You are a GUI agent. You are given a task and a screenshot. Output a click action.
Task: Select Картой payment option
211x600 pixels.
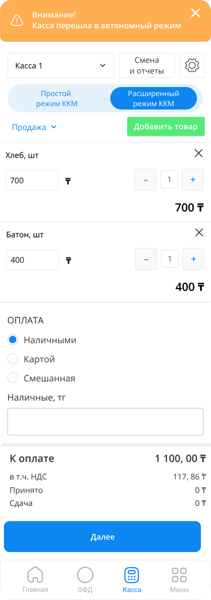[x=32, y=359]
